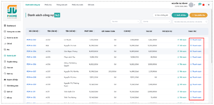Click Thanh toán for Trần Thu Hương
The height and width of the screenshot is (105, 214).
point(196,97)
